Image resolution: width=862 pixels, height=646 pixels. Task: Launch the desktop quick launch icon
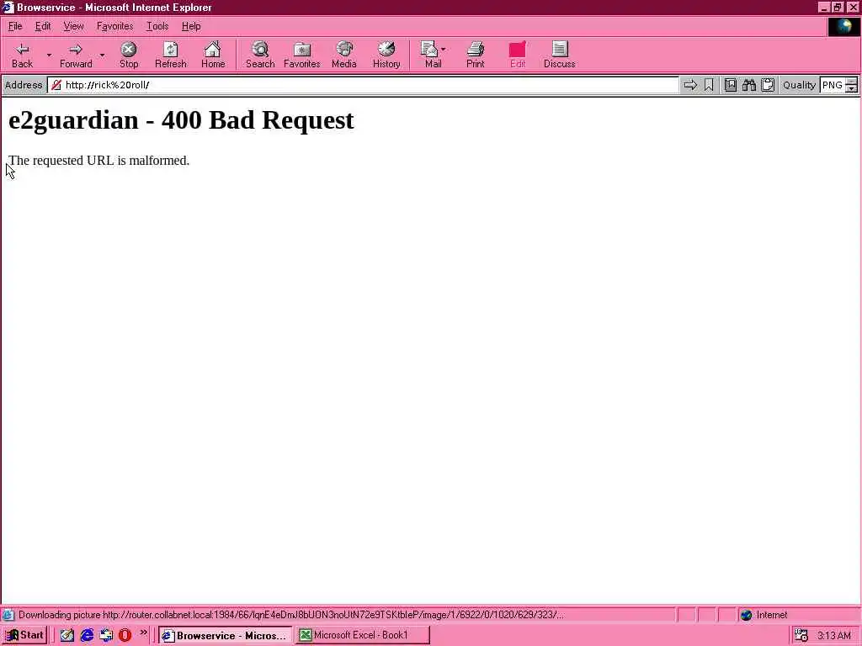point(67,636)
